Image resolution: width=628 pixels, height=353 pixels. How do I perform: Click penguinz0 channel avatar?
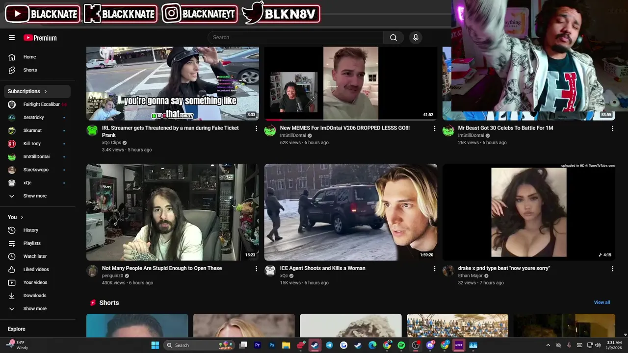click(x=92, y=271)
